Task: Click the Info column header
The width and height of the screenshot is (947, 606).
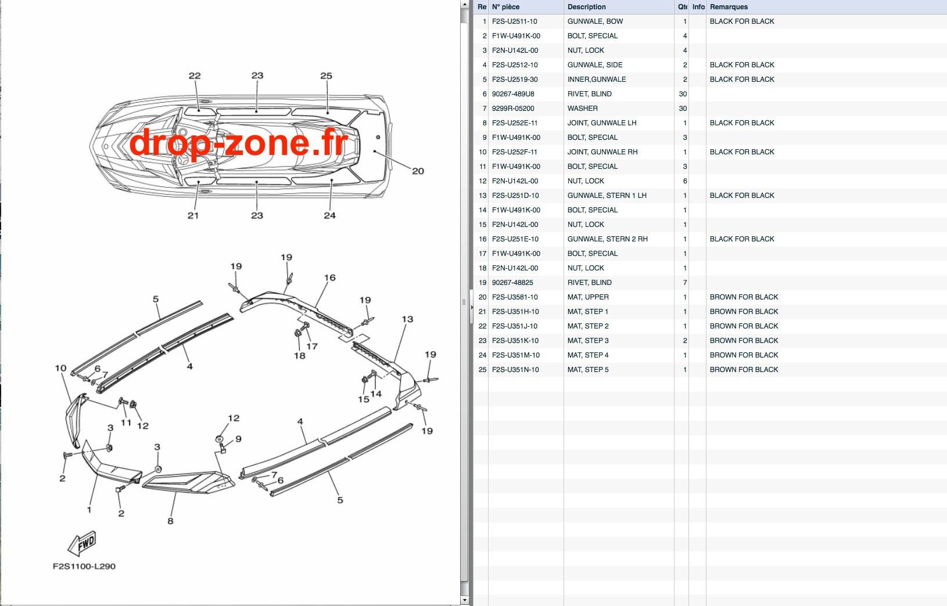Action: click(698, 7)
